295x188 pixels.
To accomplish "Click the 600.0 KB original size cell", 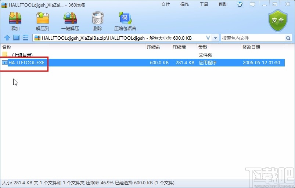I will tap(159, 62).
